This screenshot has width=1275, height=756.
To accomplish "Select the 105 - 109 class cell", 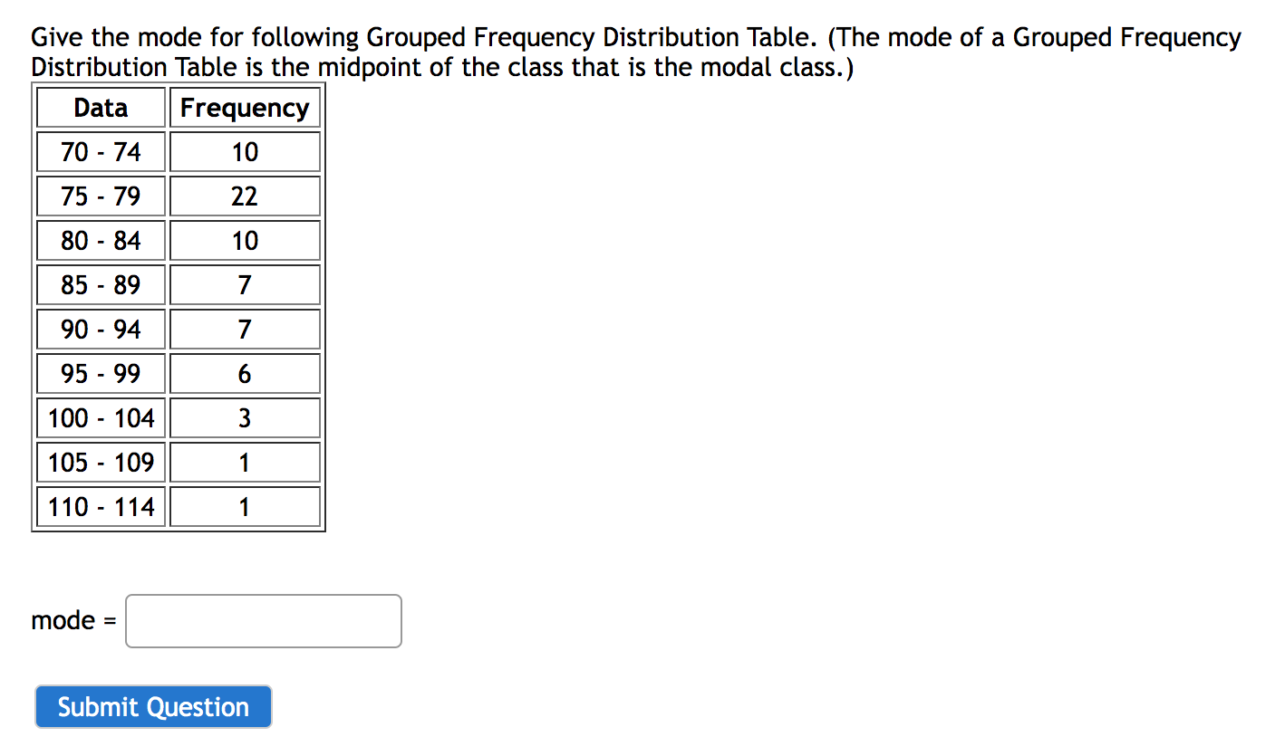I will 100,462.
